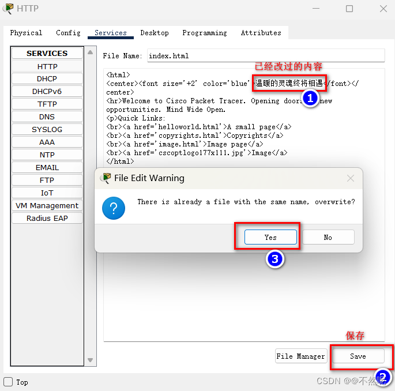The height and width of the screenshot is (391, 395).
Task: Click the File Name input field
Action: (x=266, y=55)
